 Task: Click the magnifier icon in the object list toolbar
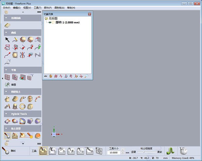86,76
